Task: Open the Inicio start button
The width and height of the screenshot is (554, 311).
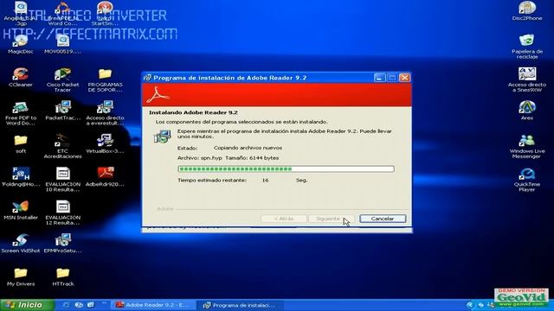Action: click(x=27, y=305)
